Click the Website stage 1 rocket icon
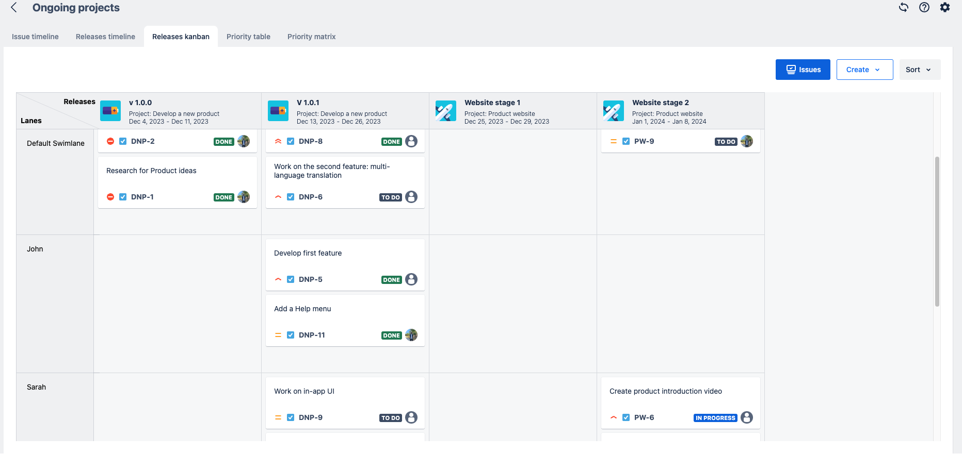The height and width of the screenshot is (454, 962). click(445, 111)
